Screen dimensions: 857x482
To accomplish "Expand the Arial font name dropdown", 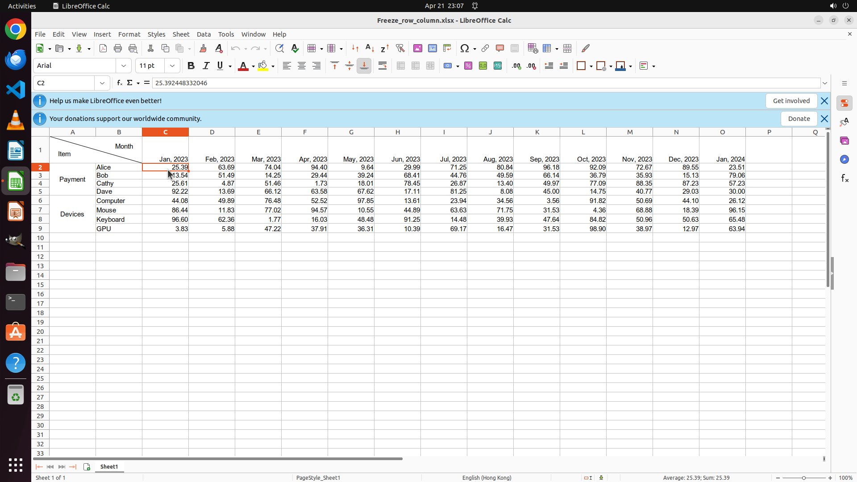I will [x=124, y=66].
